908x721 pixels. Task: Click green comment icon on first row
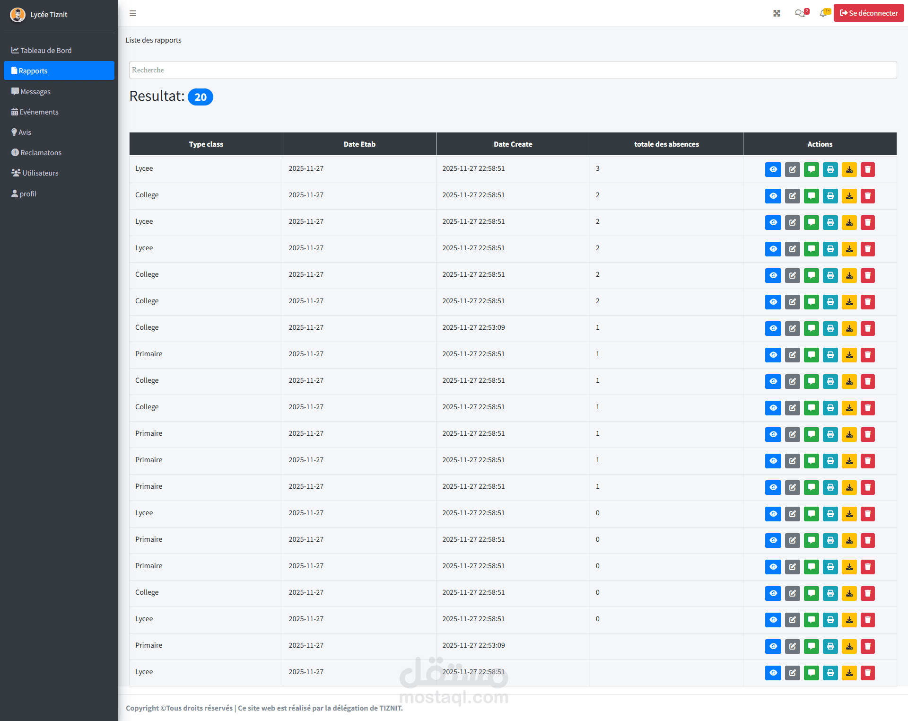811,169
